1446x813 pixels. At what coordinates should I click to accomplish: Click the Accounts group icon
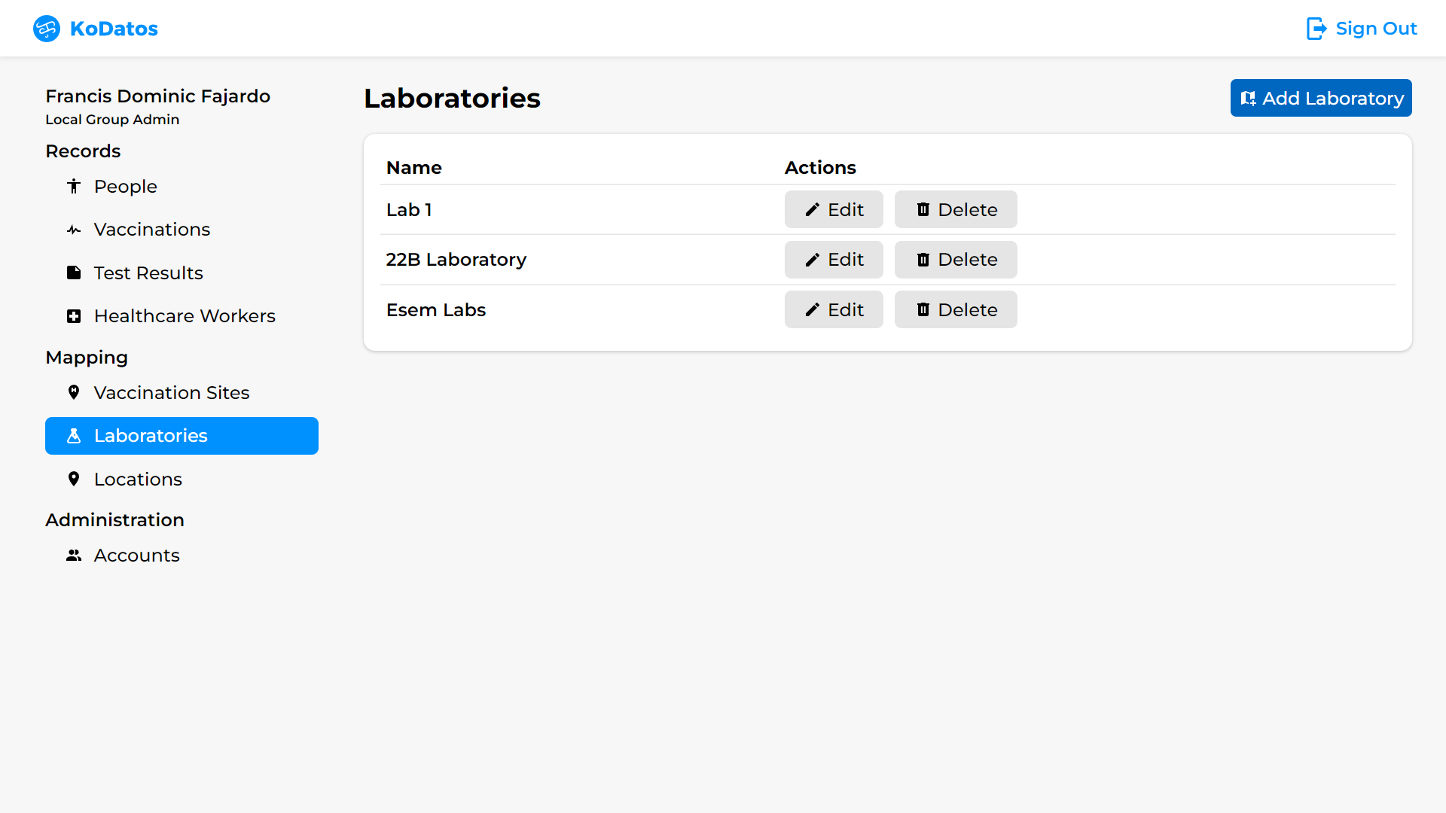[x=74, y=556]
